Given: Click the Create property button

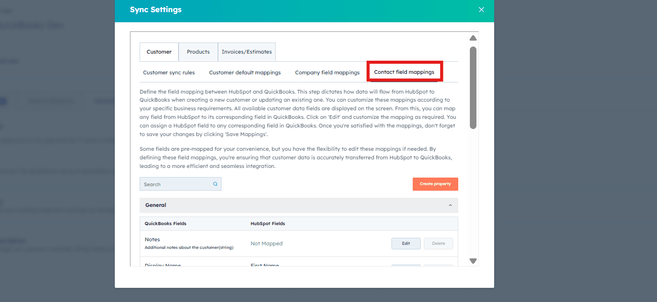Looking at the screenshot, I should pos(435,184).
